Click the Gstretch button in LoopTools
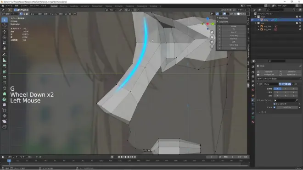The width and height of the screenshot is (303, 170). coord(233,39)
